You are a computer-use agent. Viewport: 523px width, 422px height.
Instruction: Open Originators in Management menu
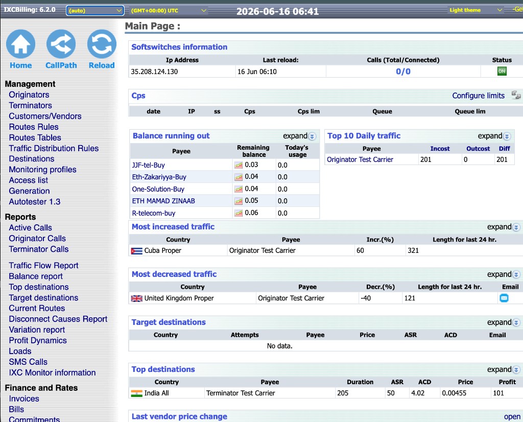pyautogui.click(x=29, y=95)
